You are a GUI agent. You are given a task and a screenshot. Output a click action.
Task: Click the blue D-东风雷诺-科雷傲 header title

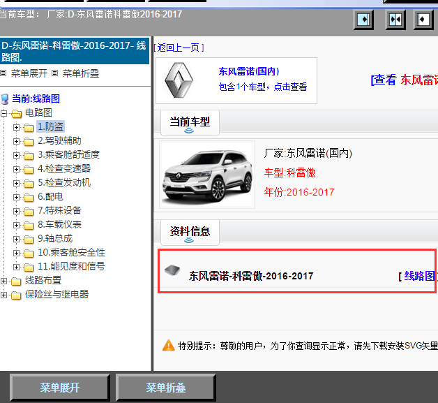coord(74,51)
